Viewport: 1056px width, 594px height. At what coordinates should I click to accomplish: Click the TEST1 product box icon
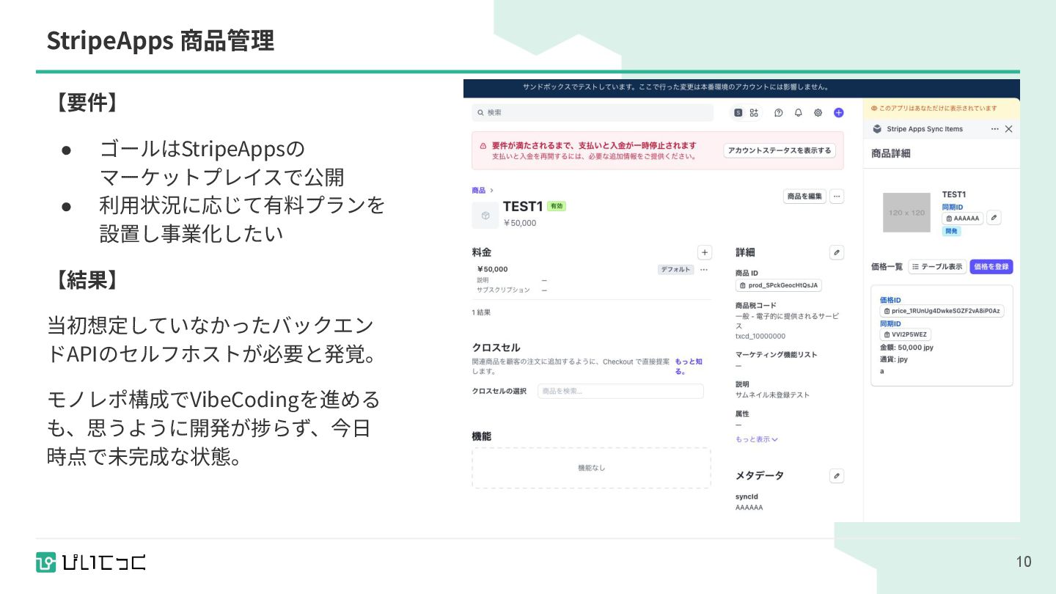point(485,215)
